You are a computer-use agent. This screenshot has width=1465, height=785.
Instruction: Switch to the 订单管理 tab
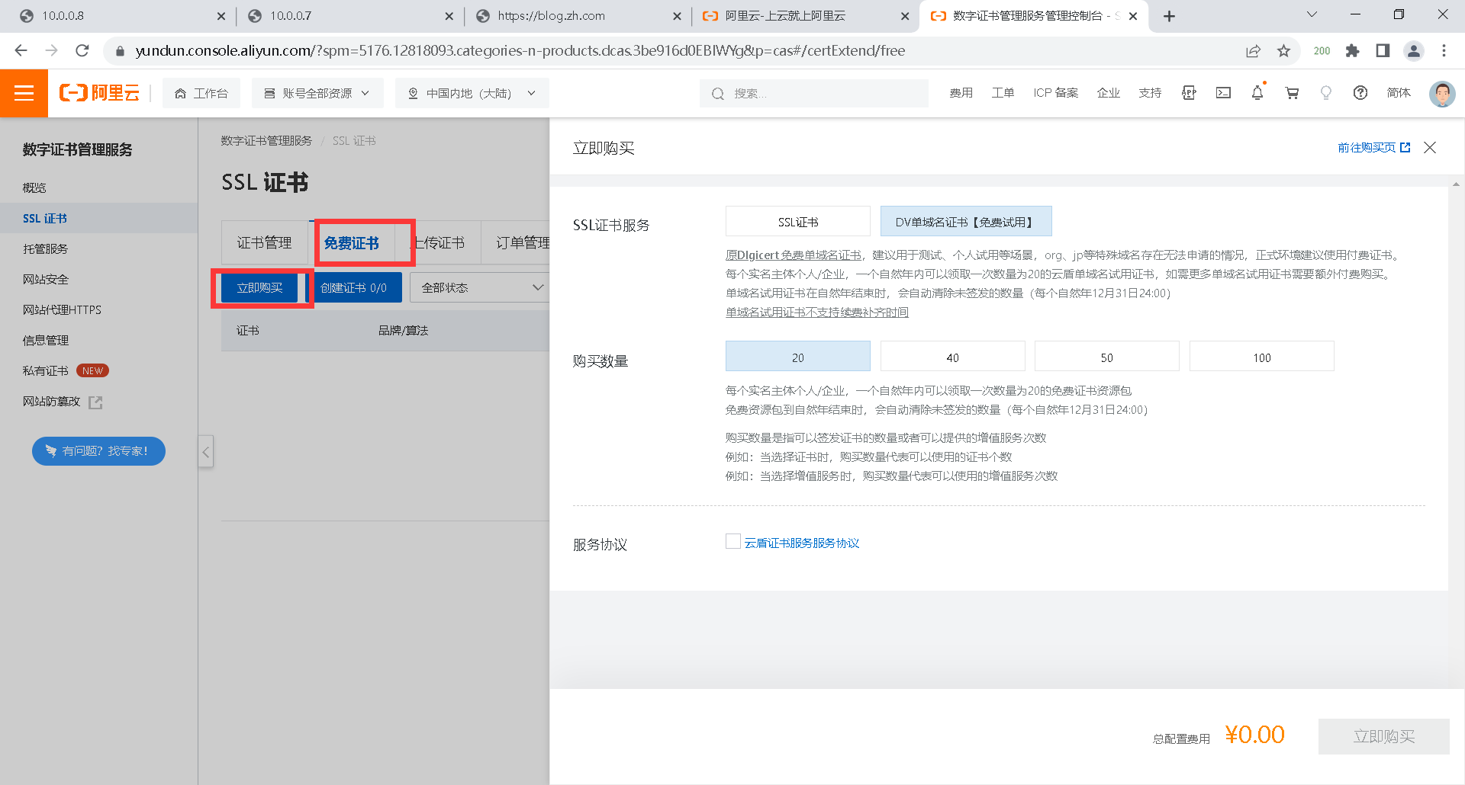(523, 243)
